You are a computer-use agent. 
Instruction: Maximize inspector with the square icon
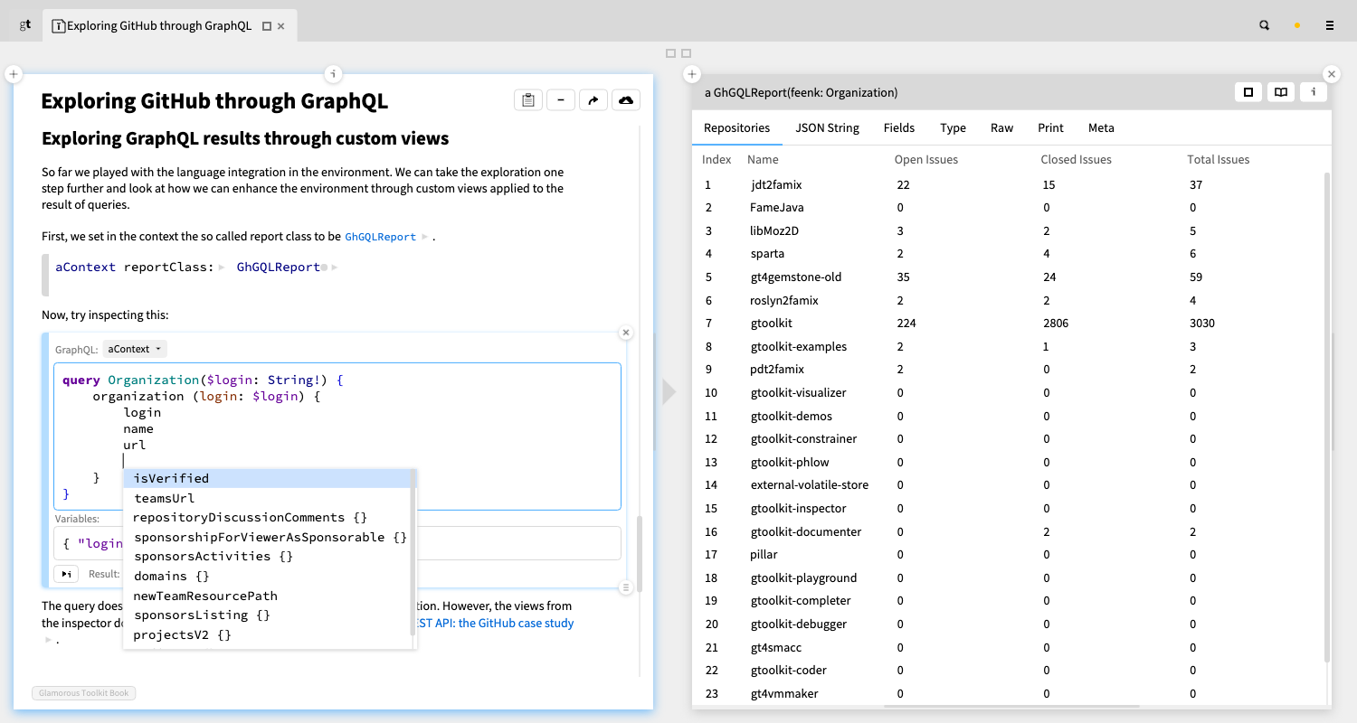1248,92
